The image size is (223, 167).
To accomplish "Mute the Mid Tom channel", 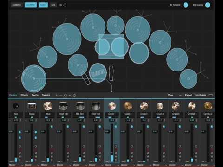I will pos(84,157).
